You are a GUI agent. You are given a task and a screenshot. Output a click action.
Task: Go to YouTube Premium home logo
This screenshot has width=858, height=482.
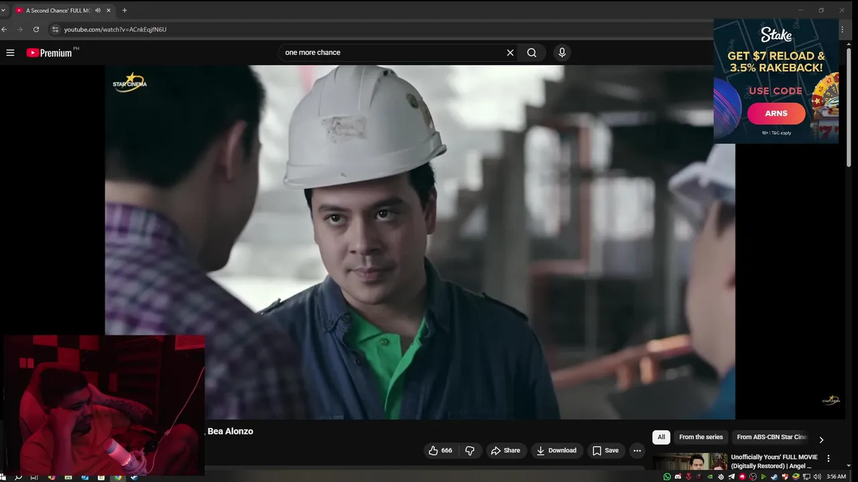[49, 53]
